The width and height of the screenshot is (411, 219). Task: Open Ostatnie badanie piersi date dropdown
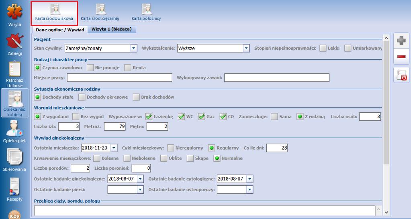click(141, 189)
